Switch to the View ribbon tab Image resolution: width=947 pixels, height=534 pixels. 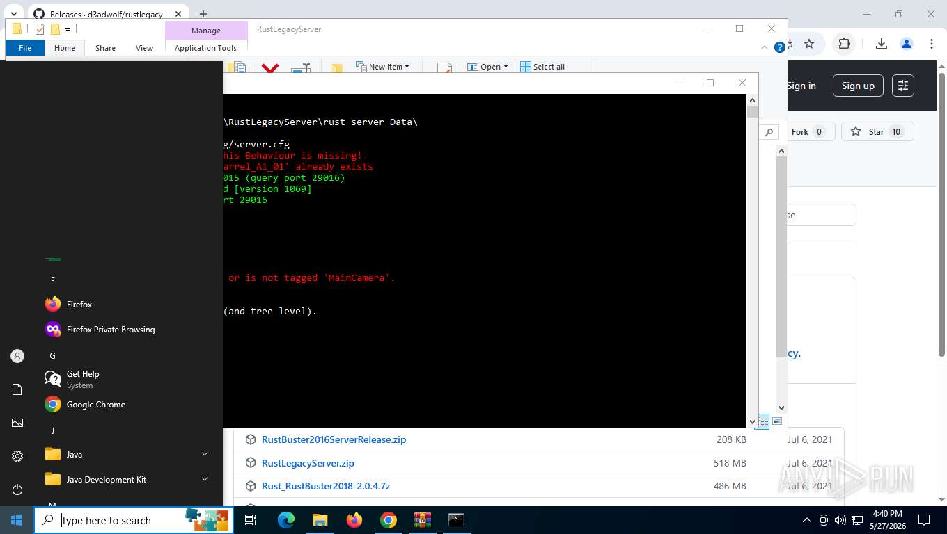click(x=144, y=48)
